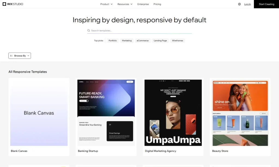This screenshot has height=167, width=279.
Task: Click the search magnifier icon
Action: [89, 30]
